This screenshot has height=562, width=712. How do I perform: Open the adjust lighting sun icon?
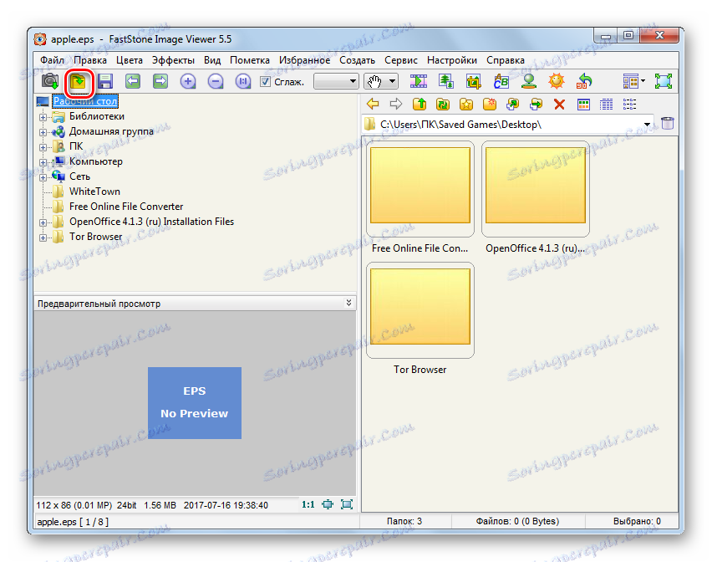(557, 82)
